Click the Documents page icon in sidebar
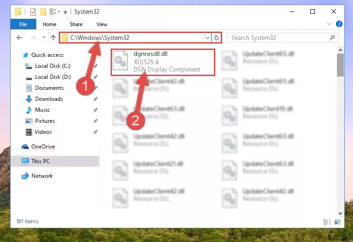This screenshot has height=242, width=353. click(x=29, y=88)
